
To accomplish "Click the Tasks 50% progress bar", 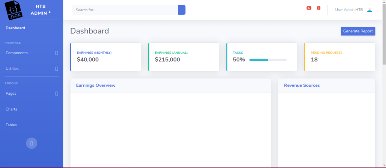I will pos(268,60).
